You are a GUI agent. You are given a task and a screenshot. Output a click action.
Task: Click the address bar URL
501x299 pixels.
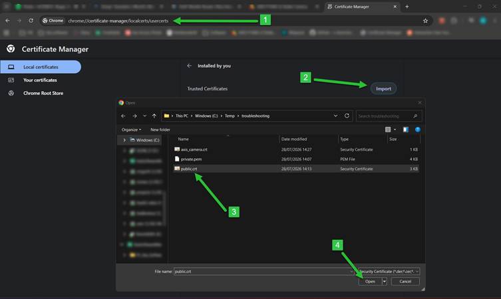(x=118, y=21)
